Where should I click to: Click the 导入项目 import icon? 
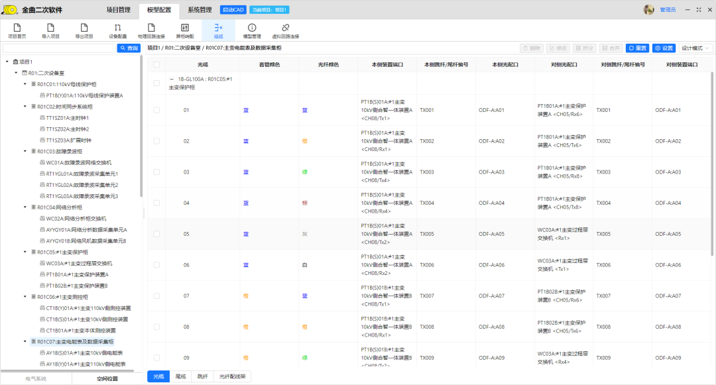pos(50,30)
